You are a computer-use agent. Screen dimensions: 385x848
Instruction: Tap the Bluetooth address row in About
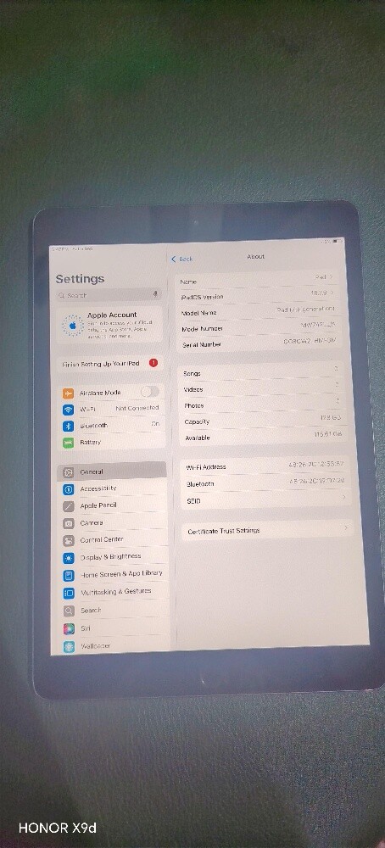pyautogui.click(x=265, y=483)
